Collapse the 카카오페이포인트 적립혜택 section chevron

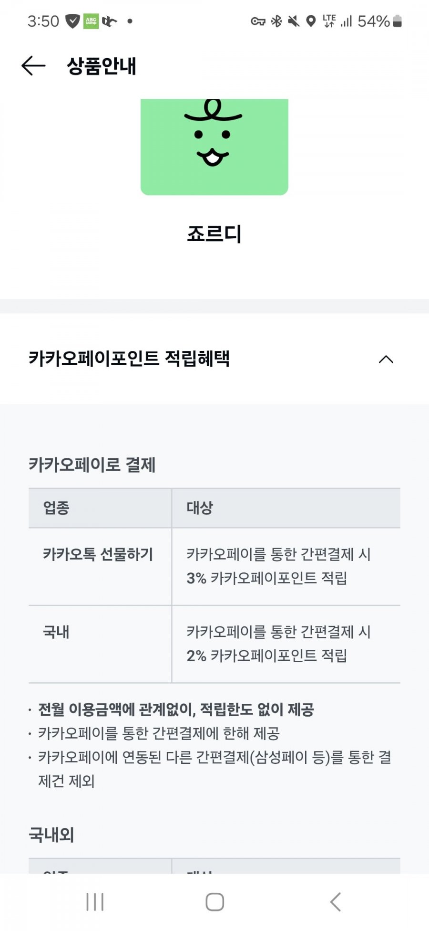point(386,359)
